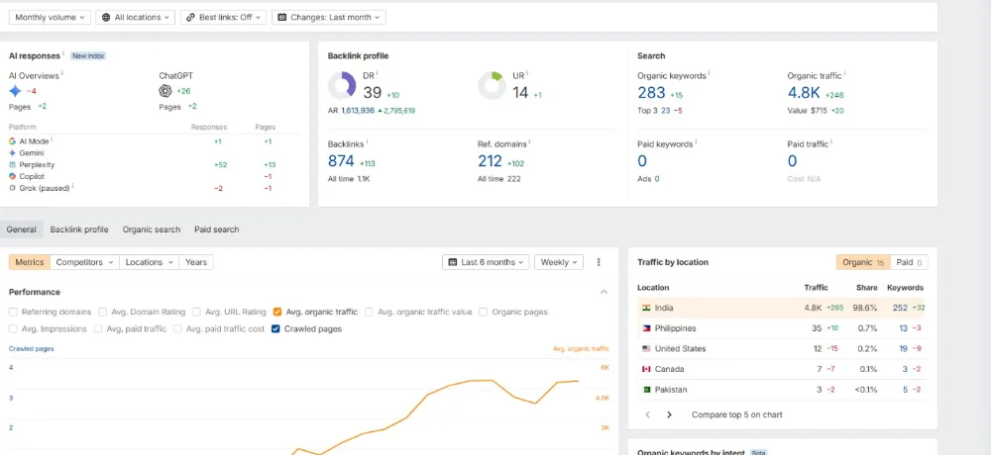Open United States 19 keywords link
Image resolution: width=991 pixels, height=455 pixels.
point(903,348)
